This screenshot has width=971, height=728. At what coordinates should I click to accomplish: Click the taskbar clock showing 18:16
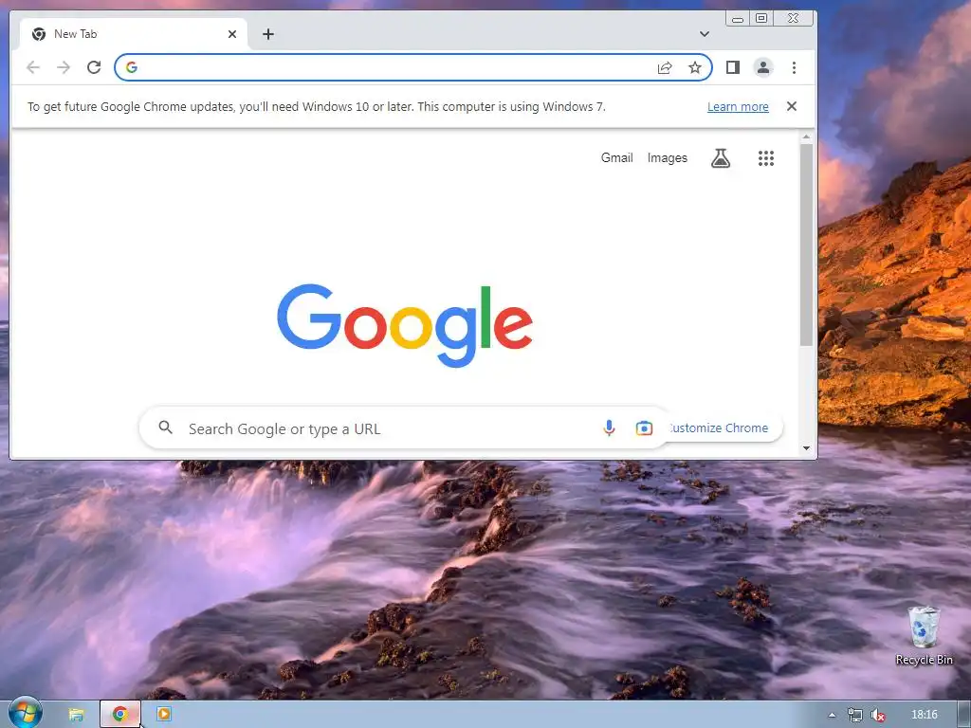(x=924, y=715)
